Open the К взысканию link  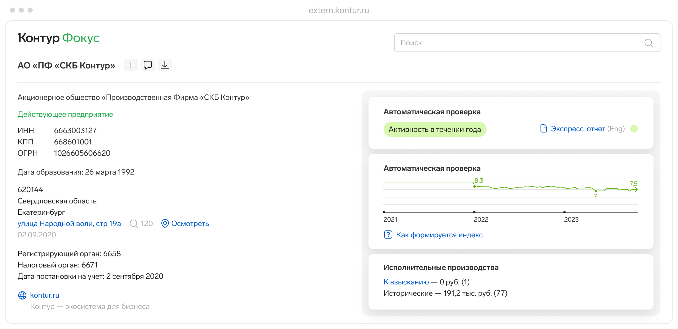[x=406, y=282]
